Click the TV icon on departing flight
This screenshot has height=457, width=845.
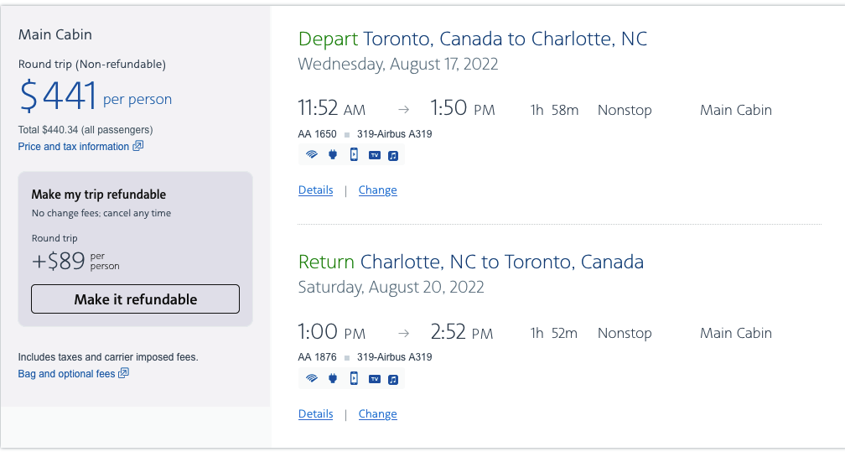click(x=375, y=155)
